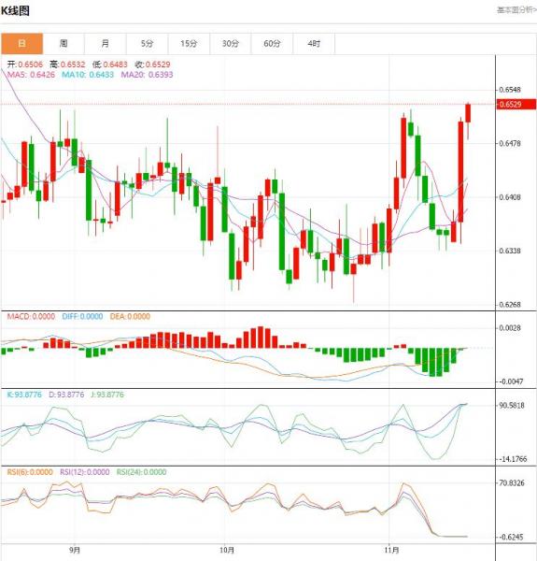
Task: Open the 基本面分析 link
Action: coord(516,10)
